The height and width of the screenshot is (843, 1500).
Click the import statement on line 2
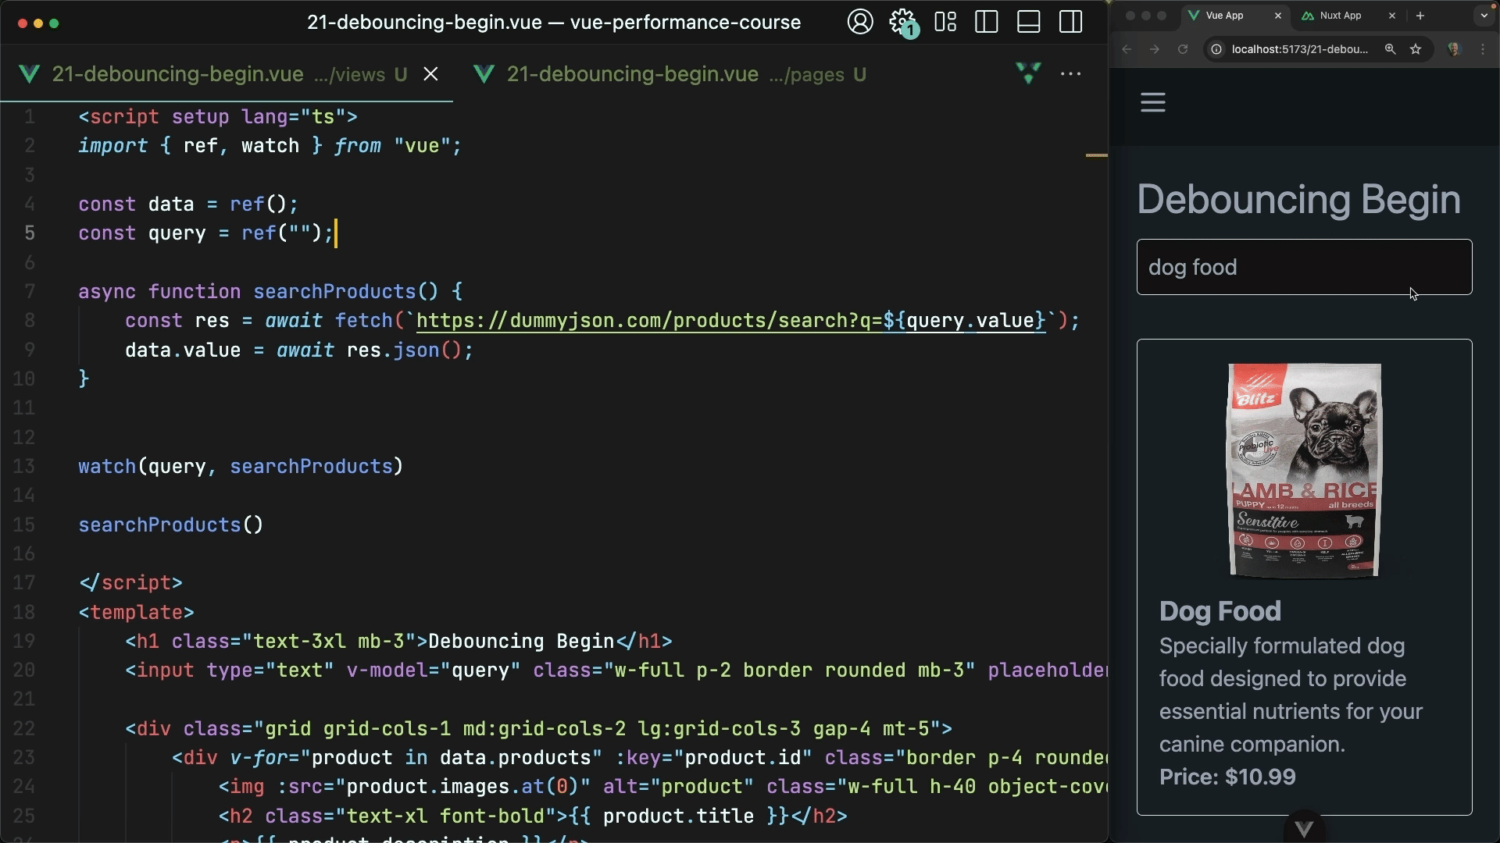coord(270,146)
